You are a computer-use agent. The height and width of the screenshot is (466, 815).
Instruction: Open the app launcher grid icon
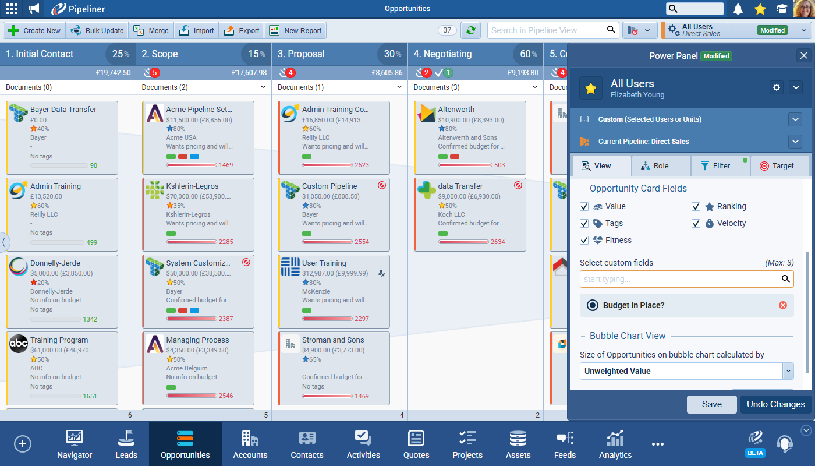[11, 9]
